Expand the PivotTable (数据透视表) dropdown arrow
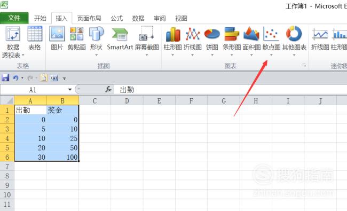The image size is (347, 211). coord(23,55)
